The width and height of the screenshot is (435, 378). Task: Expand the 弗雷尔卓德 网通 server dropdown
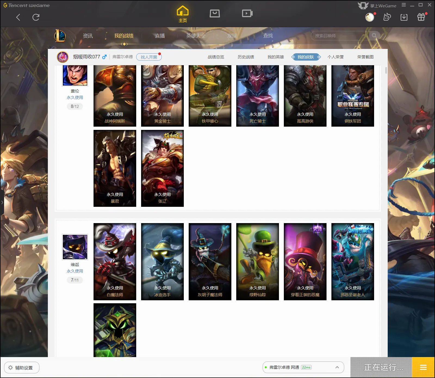(303, 367)
